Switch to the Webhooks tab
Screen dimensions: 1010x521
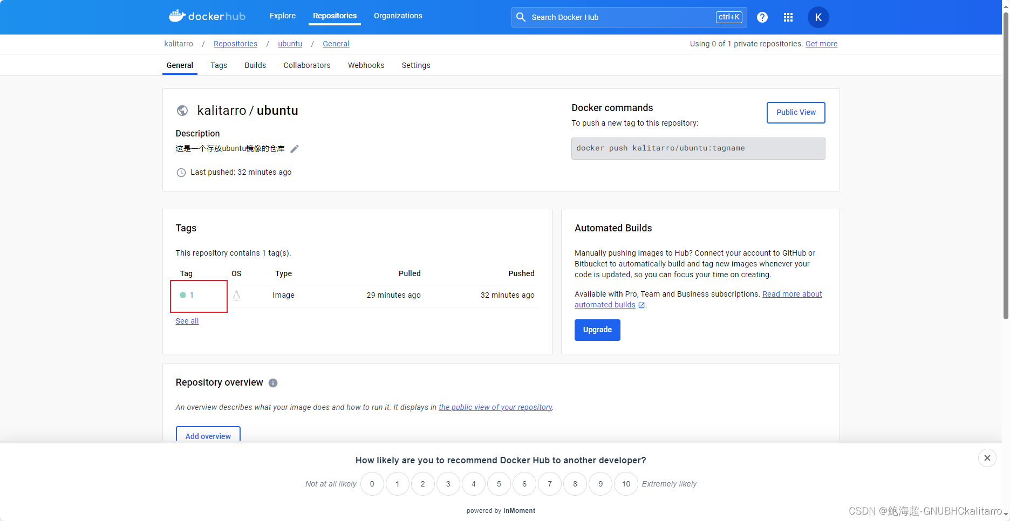click(366, 65)
